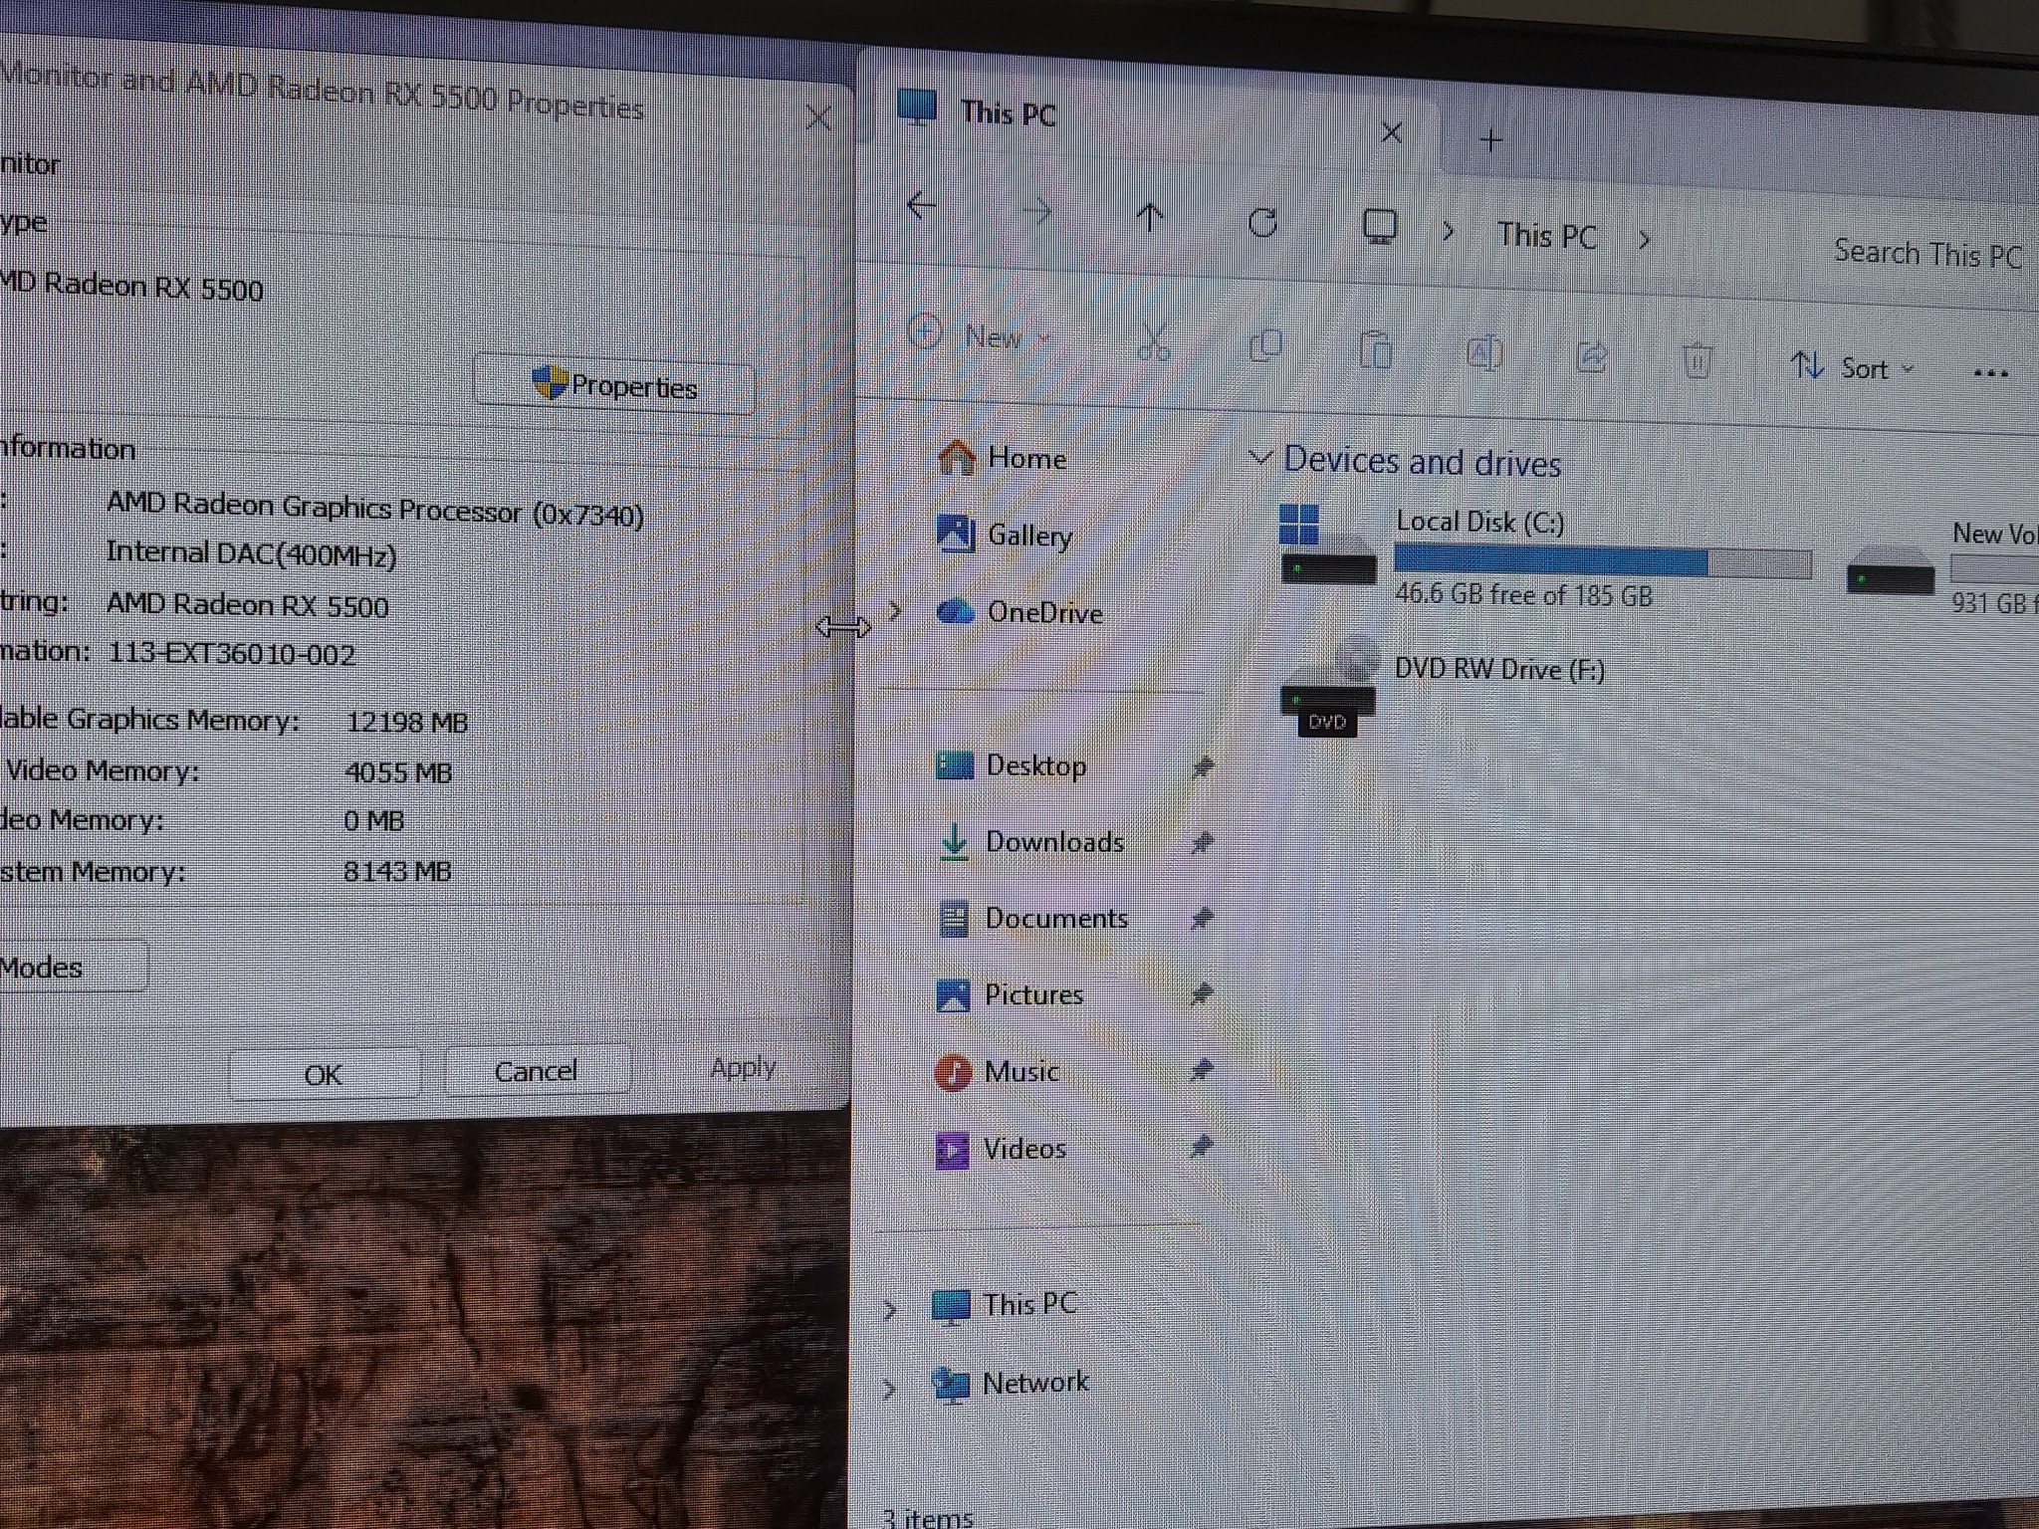The height and width of the screenshot is (1529, 2039).
Task: Click the Share icon in toolbar
Action: pyautogui.click(x=1591, y=356)
